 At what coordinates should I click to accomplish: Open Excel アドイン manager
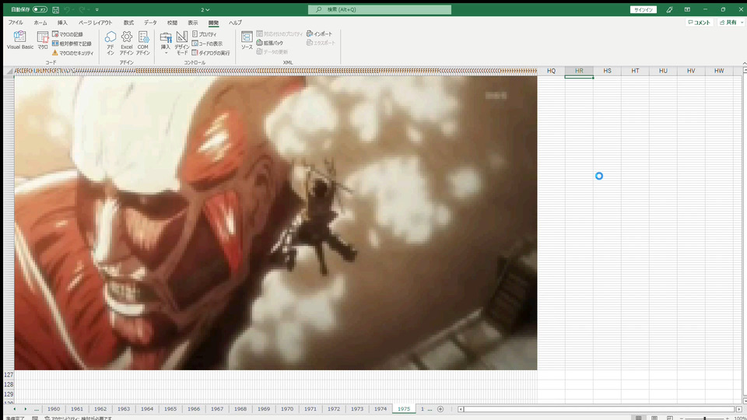pos(127,43)
